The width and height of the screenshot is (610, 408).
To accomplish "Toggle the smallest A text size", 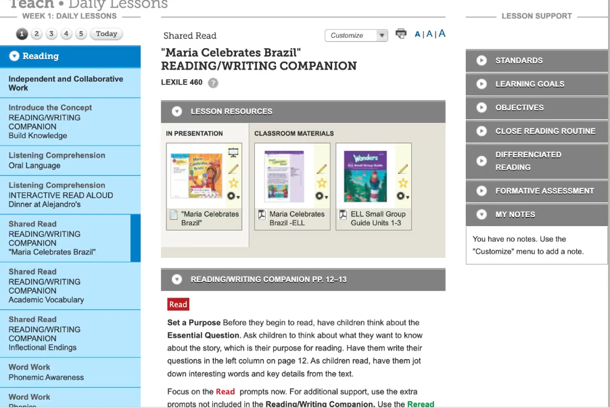I will click(417, 34).
